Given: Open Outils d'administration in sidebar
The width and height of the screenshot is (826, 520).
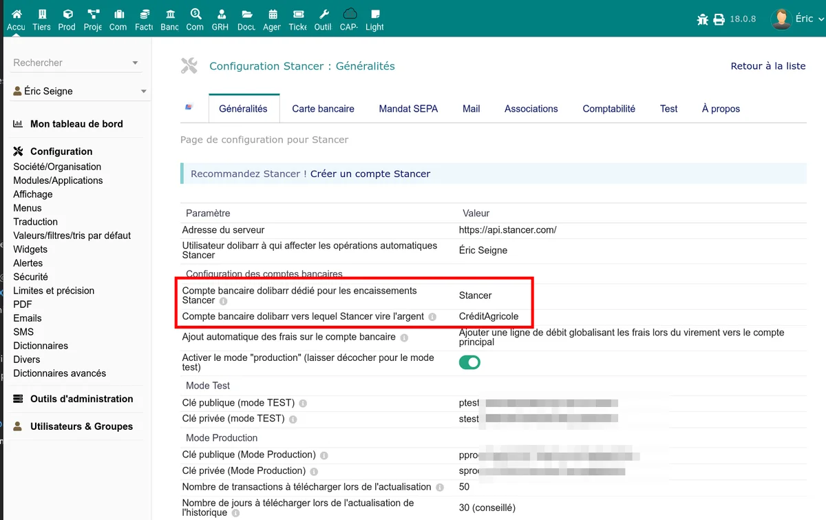Looking at the screenshot, I should (82, 399).
